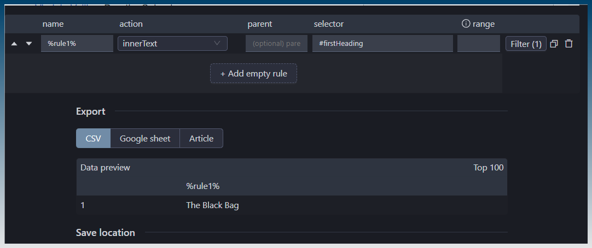Click the empty range input field
Screen dimensions: 592x248
coord(478,44)
